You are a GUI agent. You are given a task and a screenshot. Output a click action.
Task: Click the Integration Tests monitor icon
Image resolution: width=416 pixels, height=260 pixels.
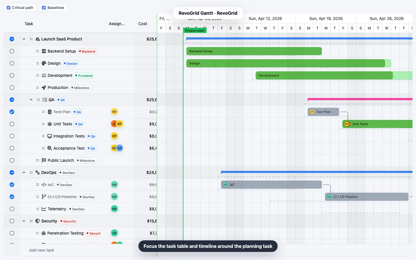click(50, 136)
